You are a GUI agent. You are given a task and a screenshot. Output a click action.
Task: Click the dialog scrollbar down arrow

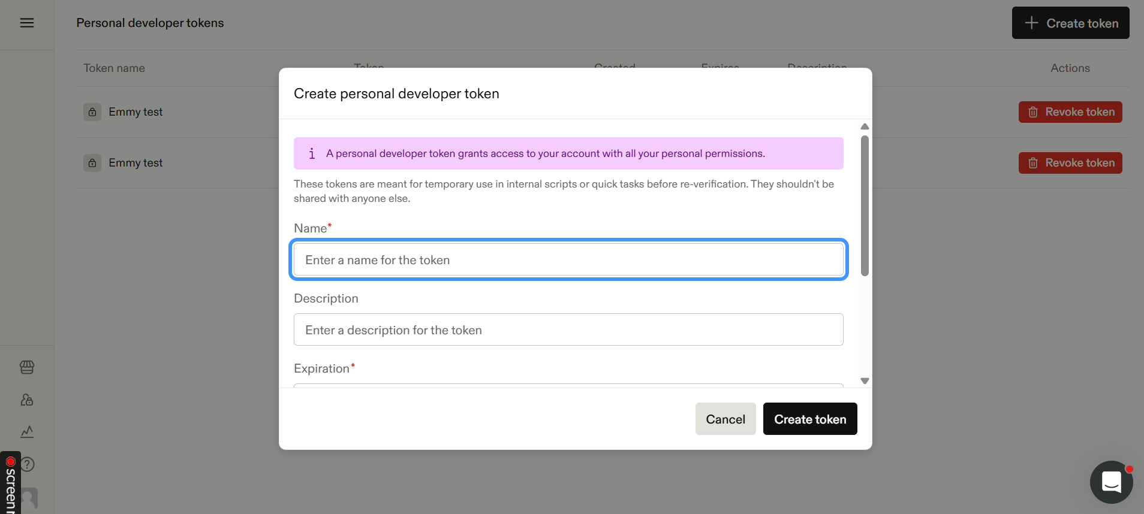click(x=865, y=381)
